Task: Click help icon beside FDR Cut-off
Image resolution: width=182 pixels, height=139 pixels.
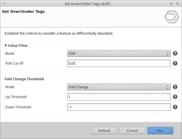Action: [175, 63]
